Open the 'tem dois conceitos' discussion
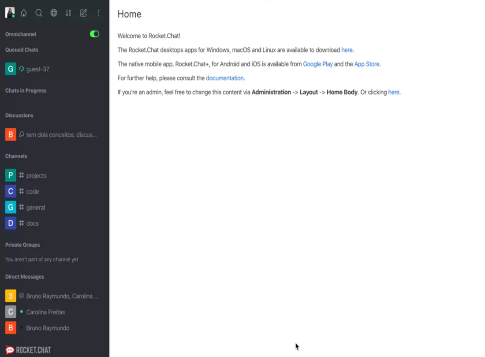Image resolution: width=485 pixels, height=357 pixels. click(61, 134)
